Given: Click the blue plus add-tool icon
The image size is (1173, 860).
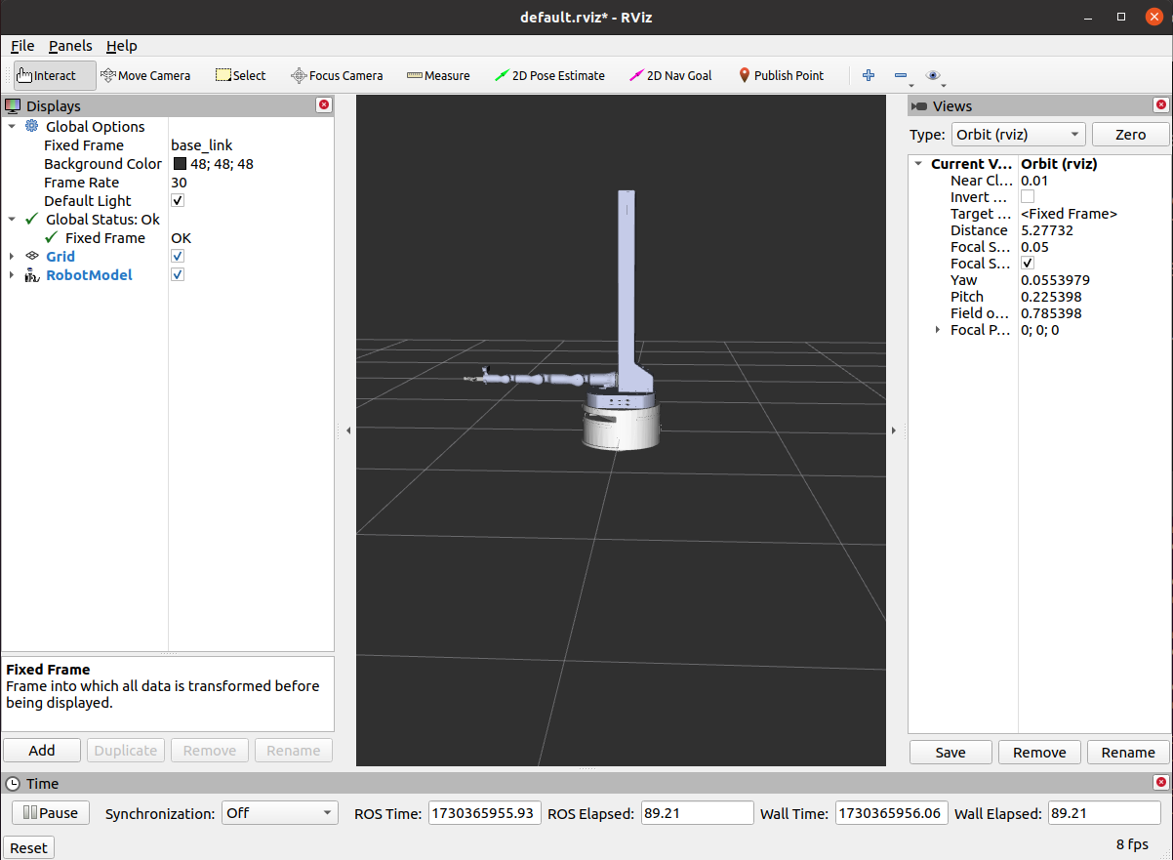Looking at the screenshot, I should coord(869,75).
